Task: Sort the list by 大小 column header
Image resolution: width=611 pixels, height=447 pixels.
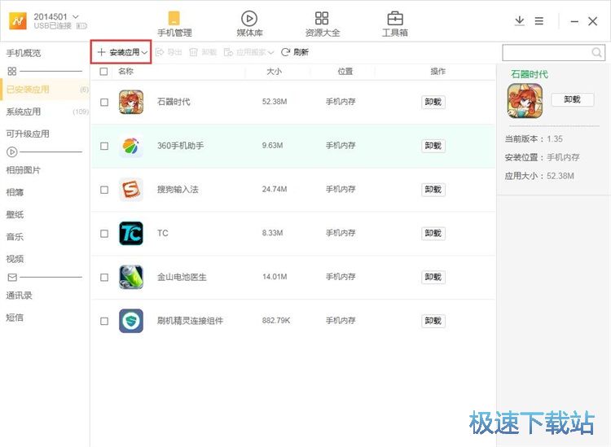Action: (274, 72)
